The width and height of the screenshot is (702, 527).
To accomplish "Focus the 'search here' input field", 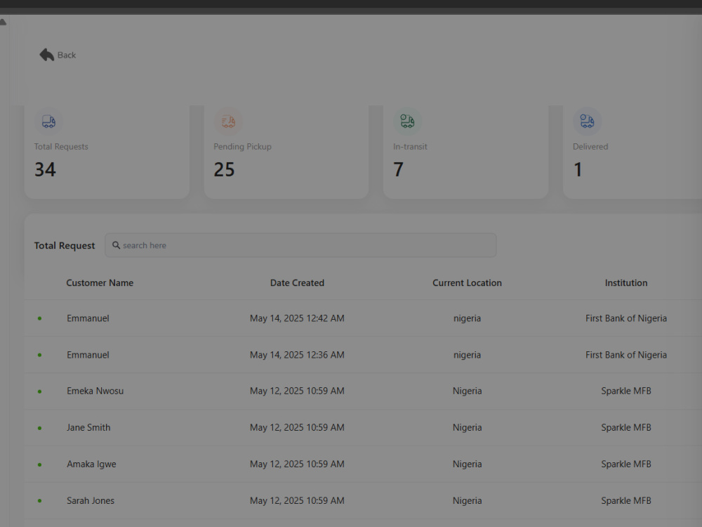I will point(300,245).
